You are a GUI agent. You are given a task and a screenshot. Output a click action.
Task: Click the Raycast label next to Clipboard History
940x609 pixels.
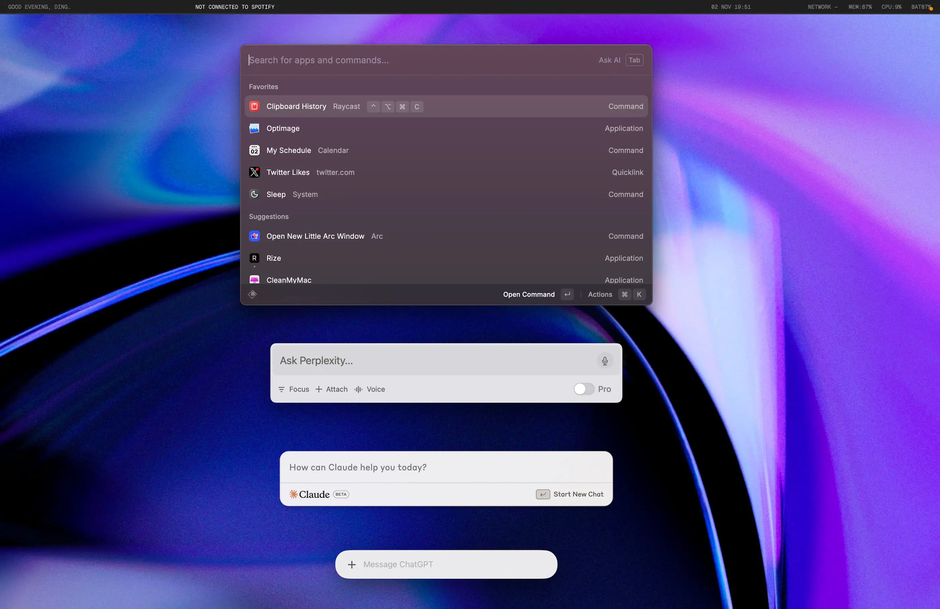pyautogui.click(x=346, y=107)
